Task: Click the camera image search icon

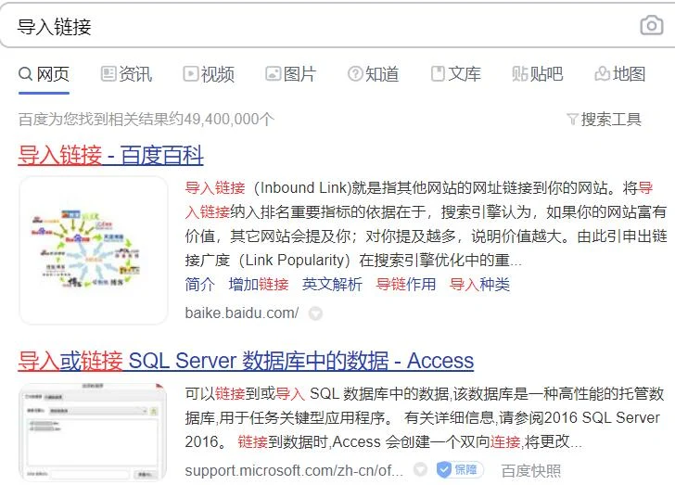Action: tap(651, 26)
